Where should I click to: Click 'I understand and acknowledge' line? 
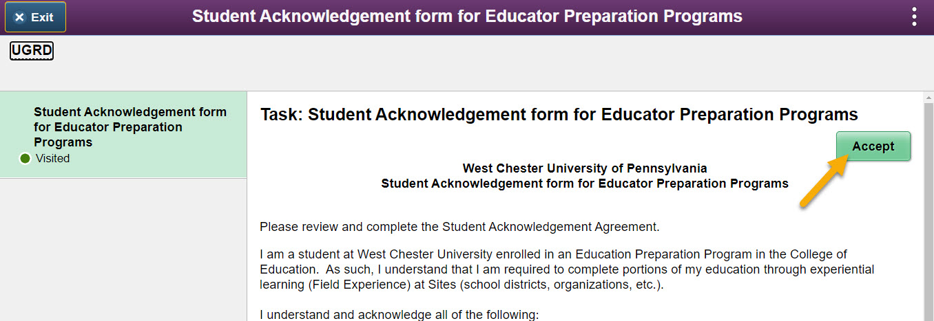(x=399, y=315)
